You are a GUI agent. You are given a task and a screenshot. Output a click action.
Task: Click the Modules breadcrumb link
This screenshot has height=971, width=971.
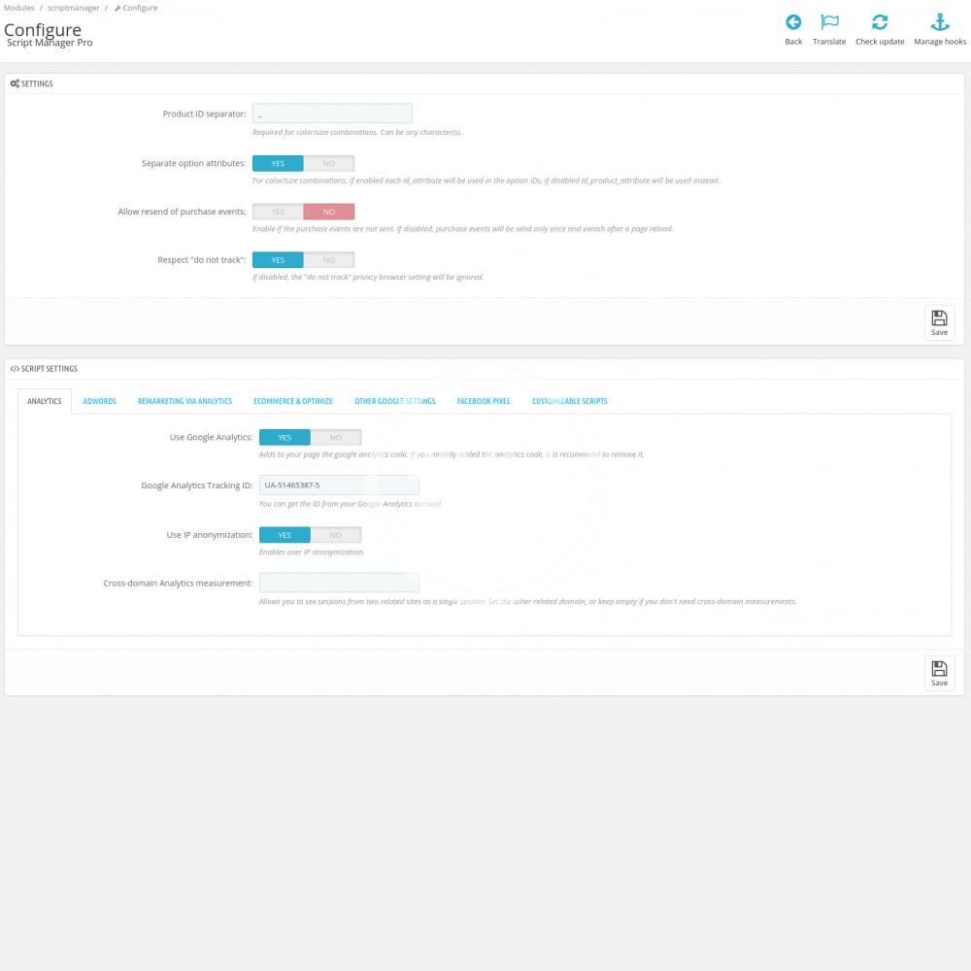18,8
